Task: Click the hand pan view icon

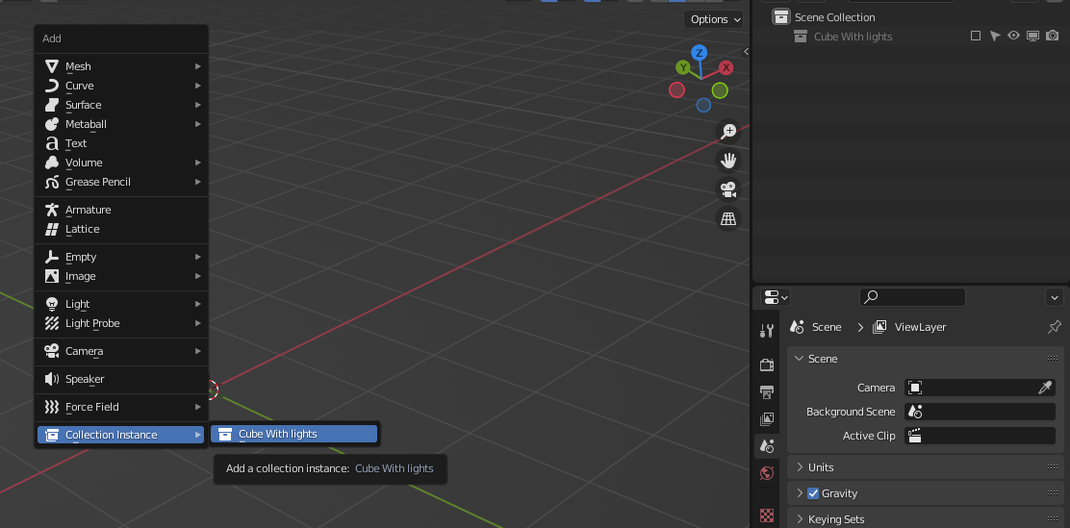Action: pos(728,160)
